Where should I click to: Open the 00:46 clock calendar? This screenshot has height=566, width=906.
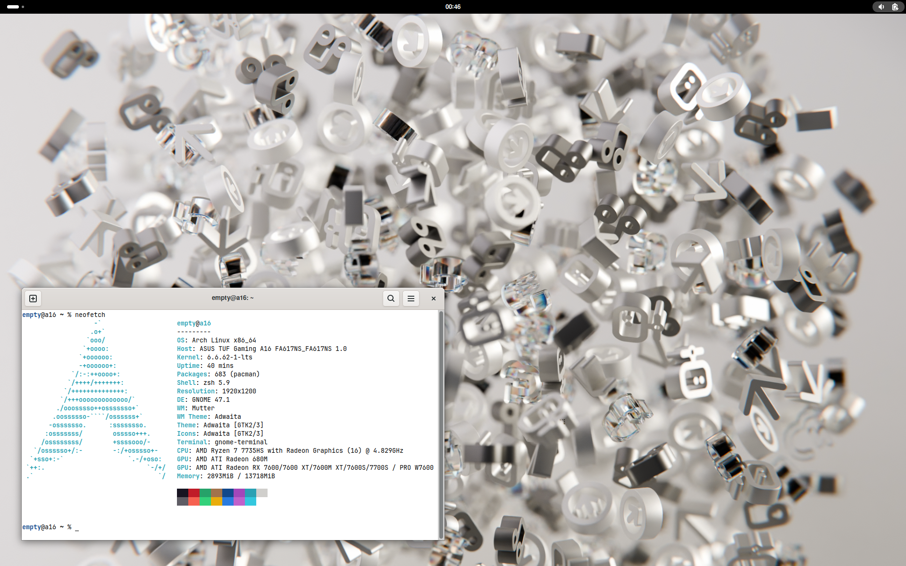453,7
